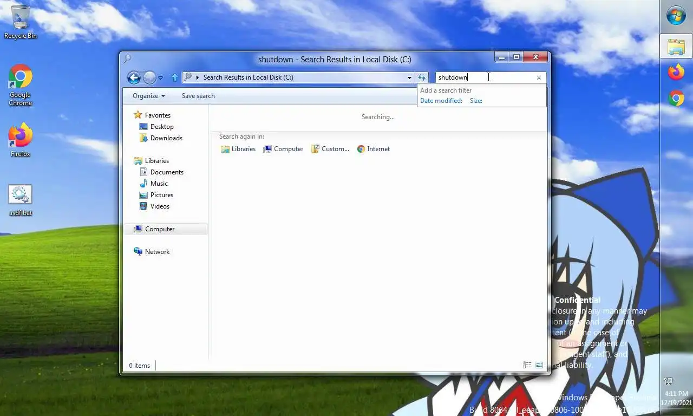Image resolution: width=693 pixels, height=416 pixels.
Task: Go up one folder level
Action: (174, 77)
